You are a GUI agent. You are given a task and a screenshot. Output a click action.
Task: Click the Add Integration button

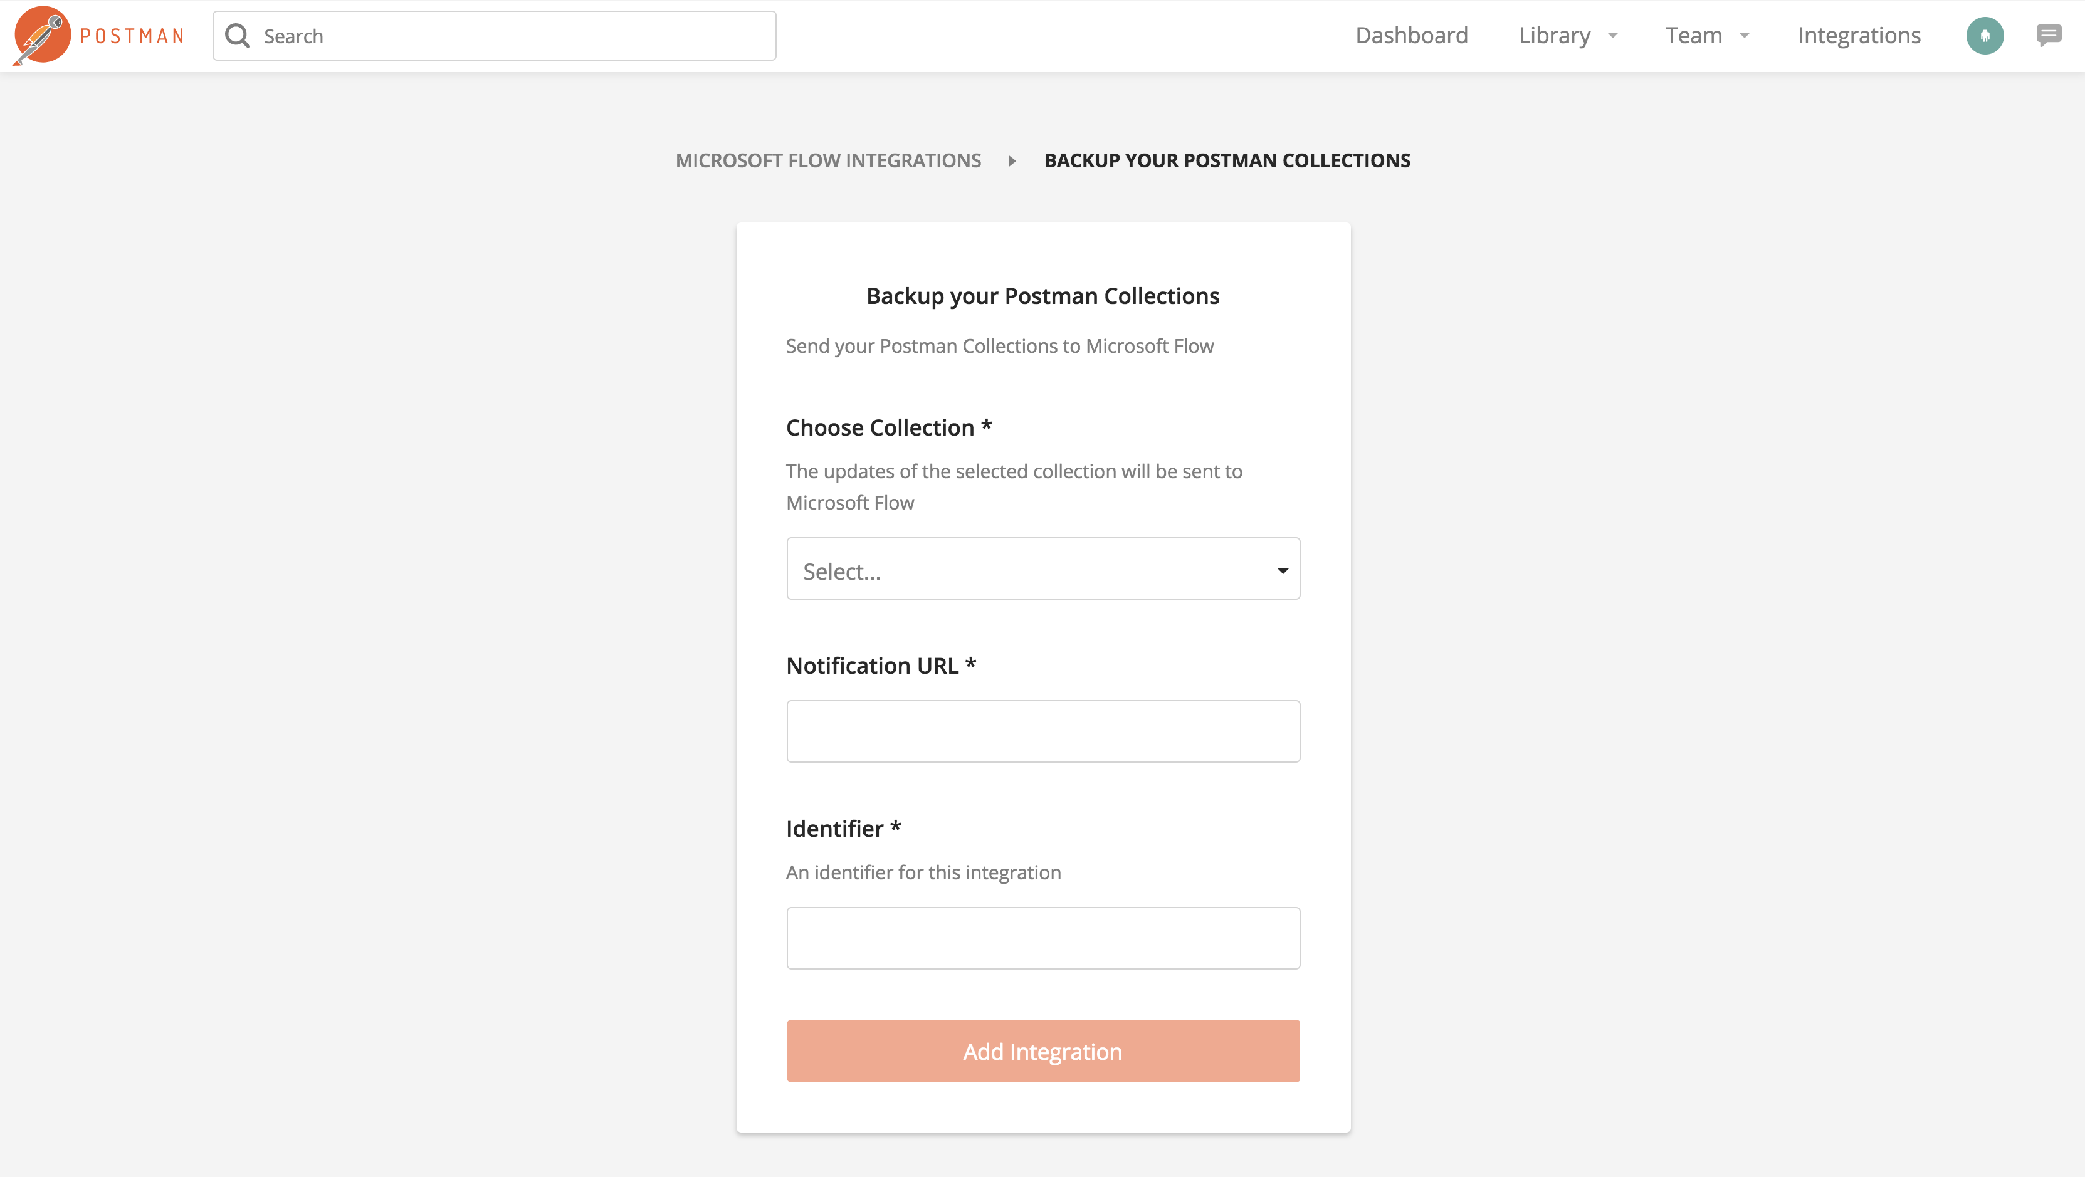1042,1051
